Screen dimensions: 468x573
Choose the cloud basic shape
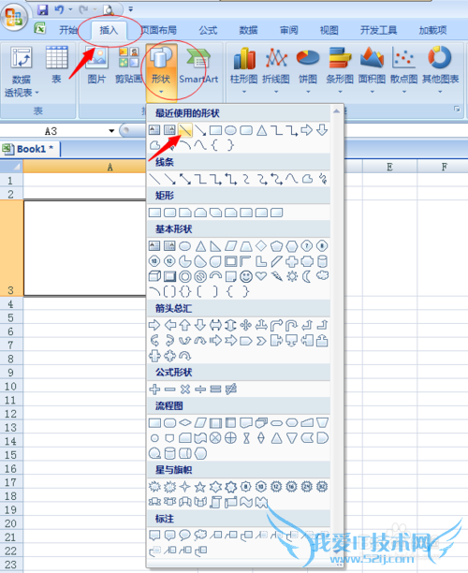tap(322, 275)
